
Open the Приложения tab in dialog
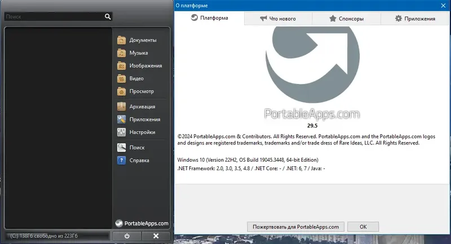[x=415, y=19]
